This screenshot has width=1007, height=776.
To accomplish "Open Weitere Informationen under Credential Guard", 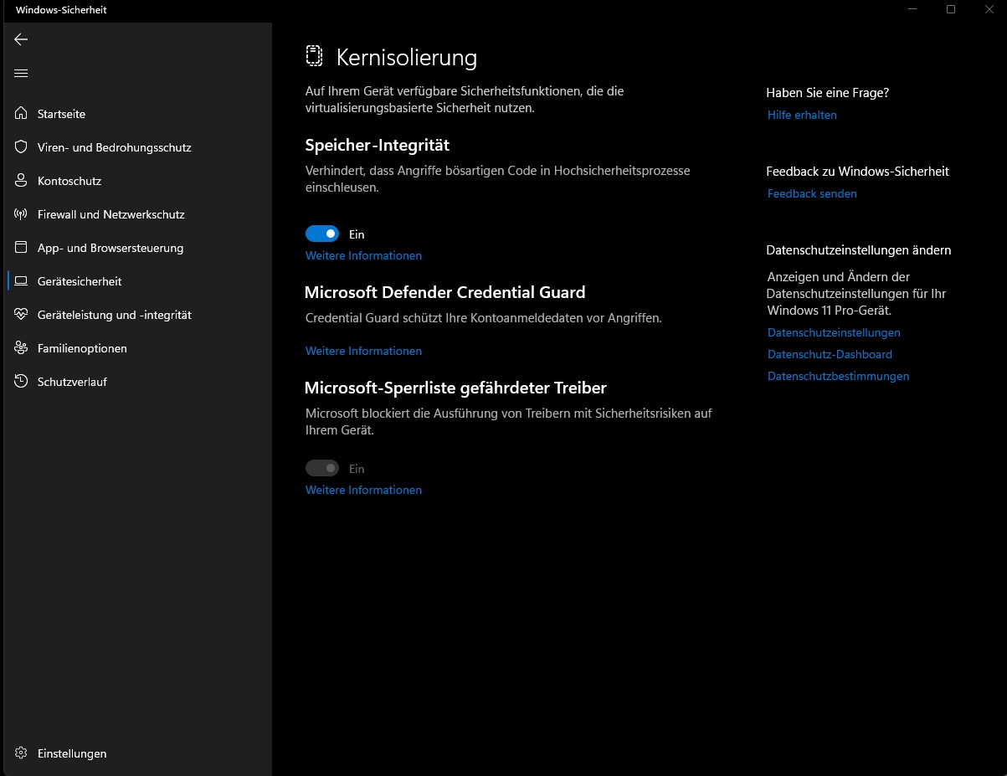I will [x=363, y=351].
